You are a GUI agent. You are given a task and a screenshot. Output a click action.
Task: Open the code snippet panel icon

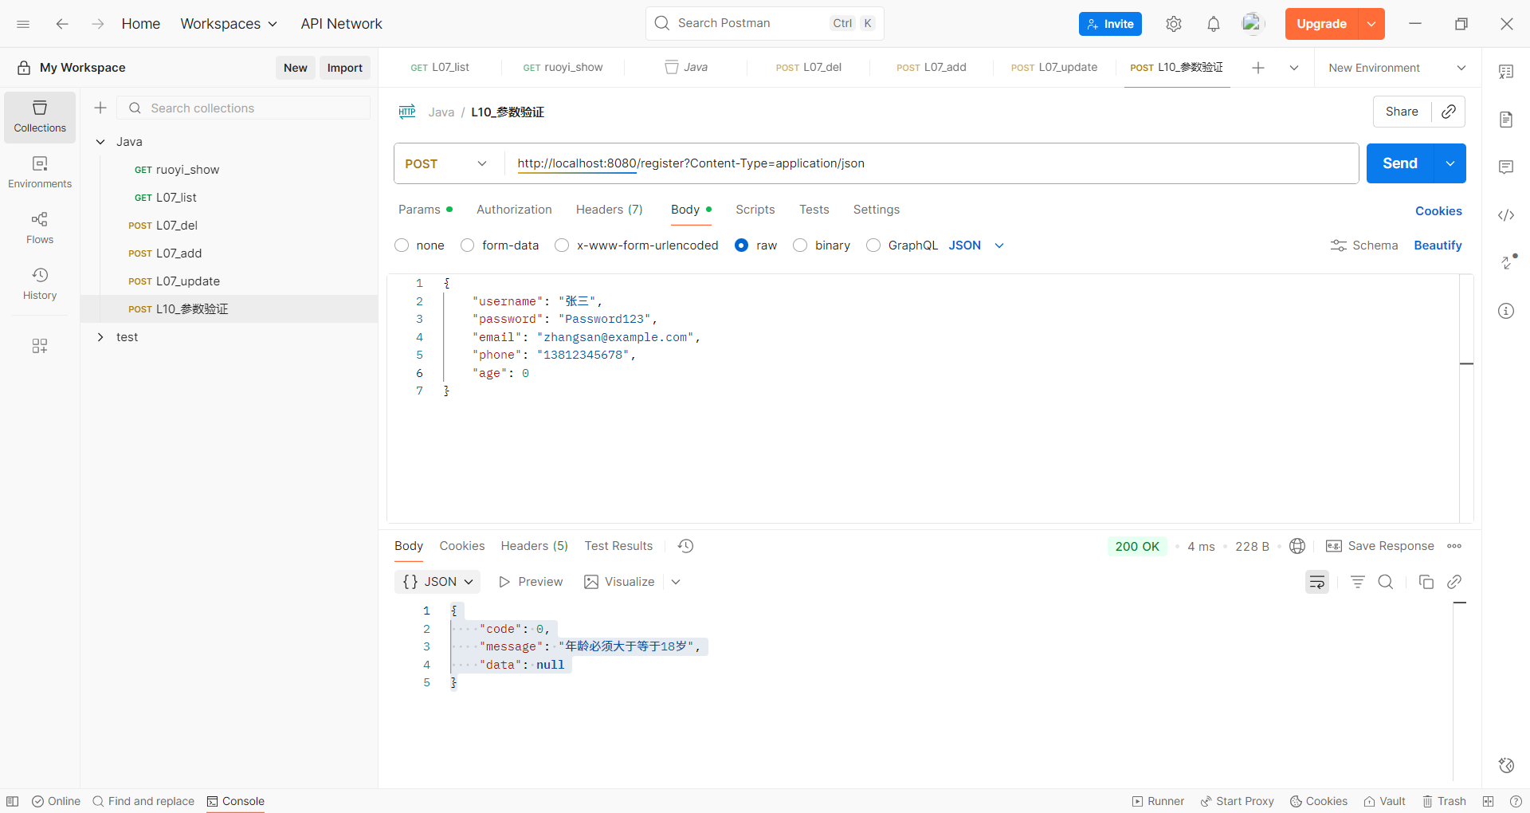[x=1506, y=215]
